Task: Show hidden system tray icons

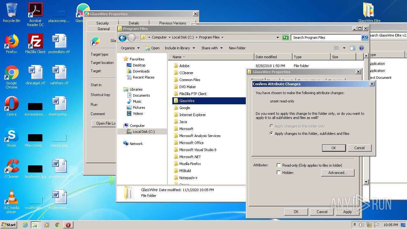Action: [x=355, y=225]
